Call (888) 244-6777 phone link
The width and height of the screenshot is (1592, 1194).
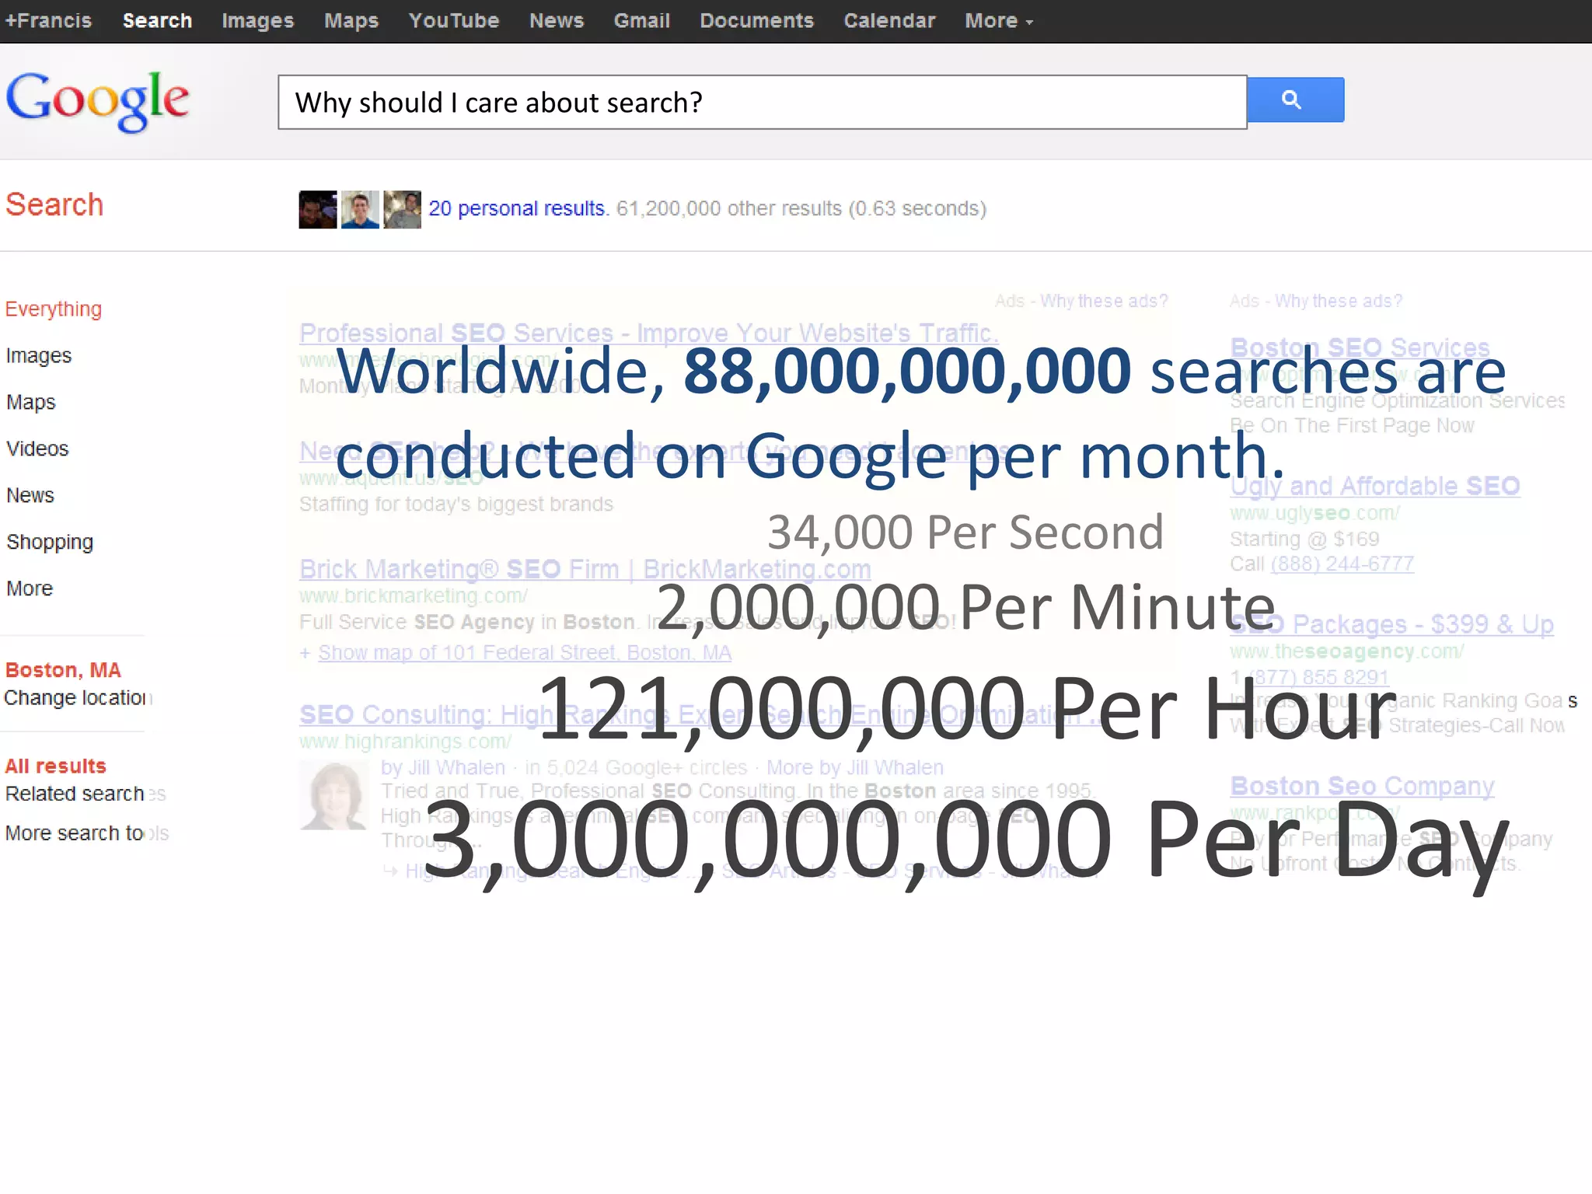point(1342,564)
